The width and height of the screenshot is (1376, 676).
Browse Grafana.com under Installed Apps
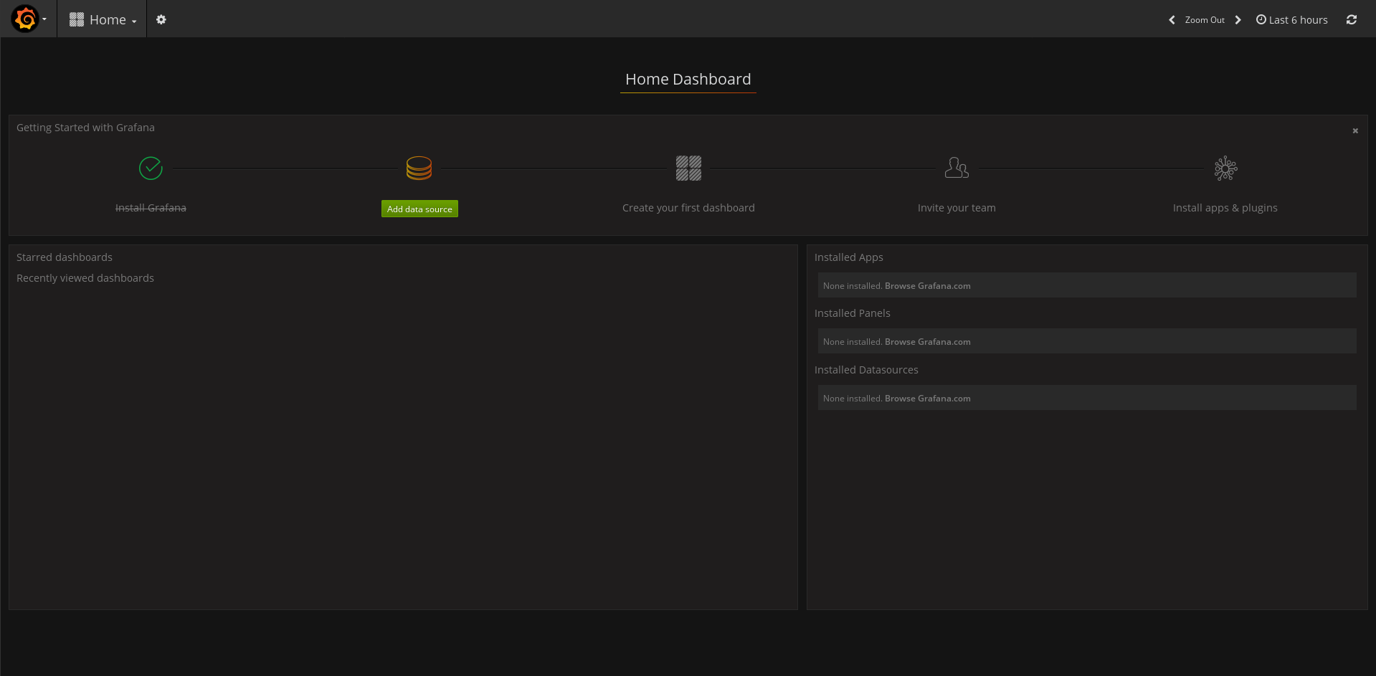coord(927,286)
